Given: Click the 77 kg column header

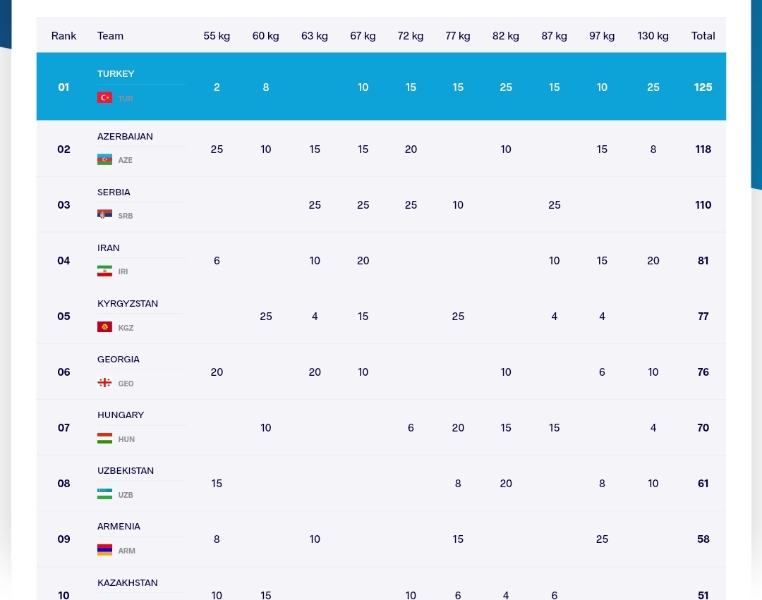Looking at the screenshot, I should pos(458,36).
